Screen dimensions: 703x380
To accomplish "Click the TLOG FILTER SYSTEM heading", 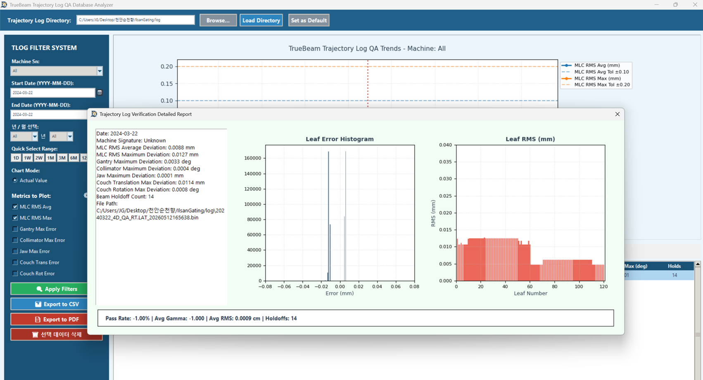I will [44, 48].
